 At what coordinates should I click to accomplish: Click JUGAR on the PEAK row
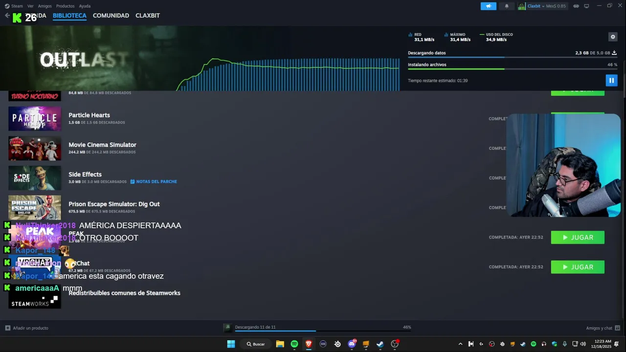coord(578,237)
